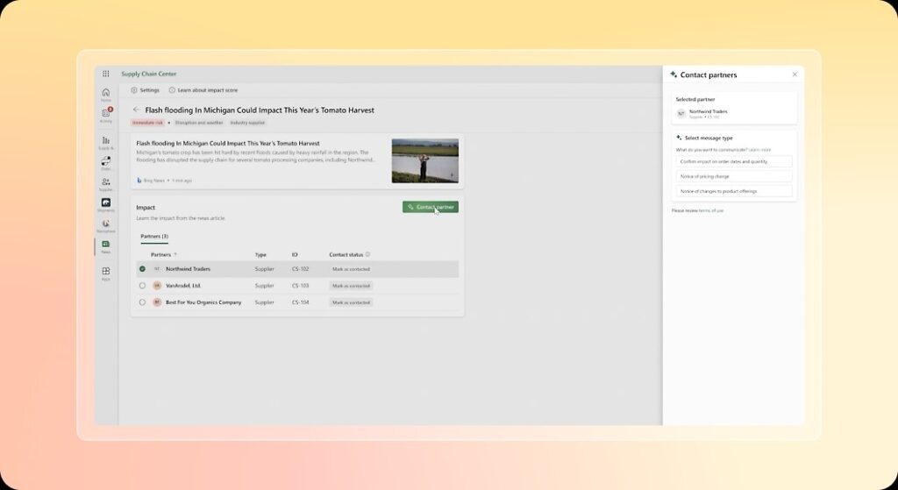The width and height of the screenshot is (898, 490).
Task: Click the Type column header
Action: [260, 254]
